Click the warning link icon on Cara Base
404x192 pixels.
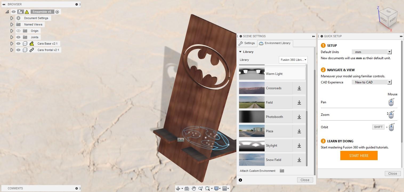click(x=32, y=44)
